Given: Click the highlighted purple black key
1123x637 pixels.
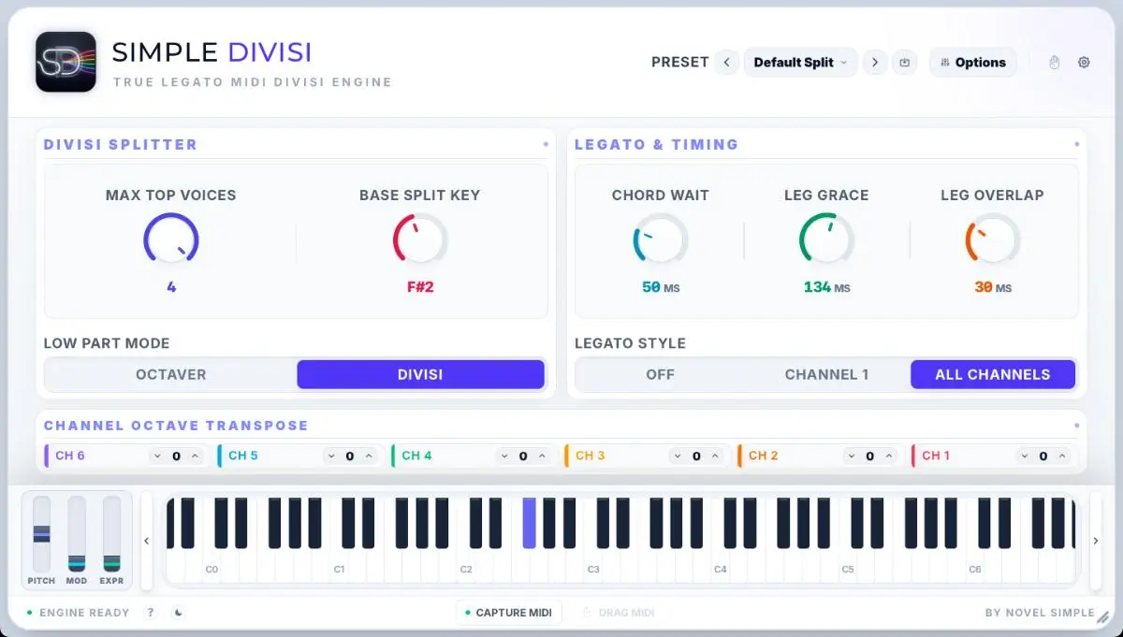Looking at the screenshot, I should (530, 523).
